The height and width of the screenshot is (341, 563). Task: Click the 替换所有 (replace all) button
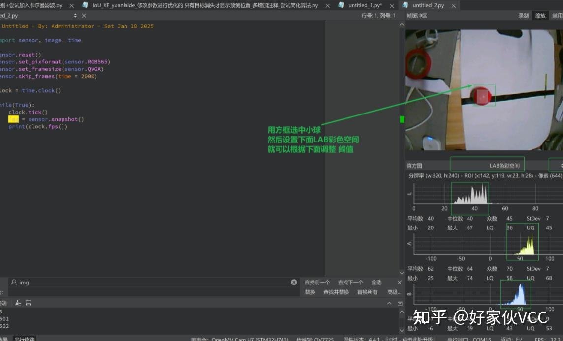tap(367, 291)
